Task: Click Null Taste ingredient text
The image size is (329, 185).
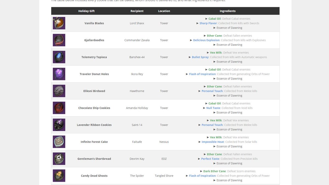Action: point(213,108)
